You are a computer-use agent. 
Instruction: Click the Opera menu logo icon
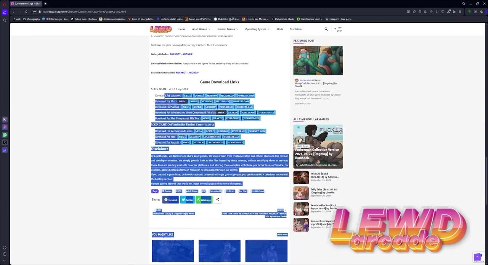point(5,5)
